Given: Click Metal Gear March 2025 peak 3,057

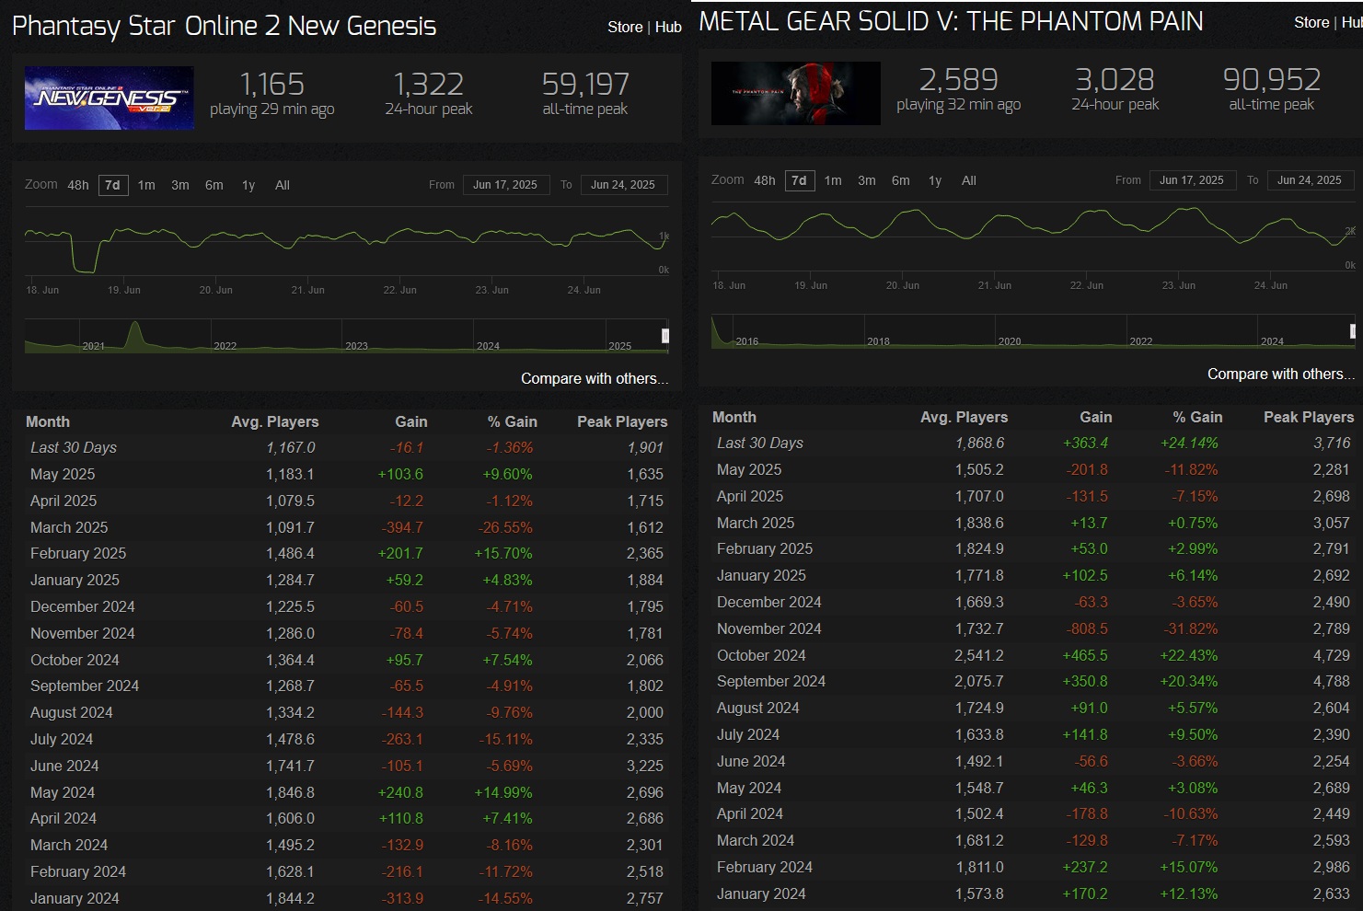Looking at the screenshot, I should click(1332, 523).
